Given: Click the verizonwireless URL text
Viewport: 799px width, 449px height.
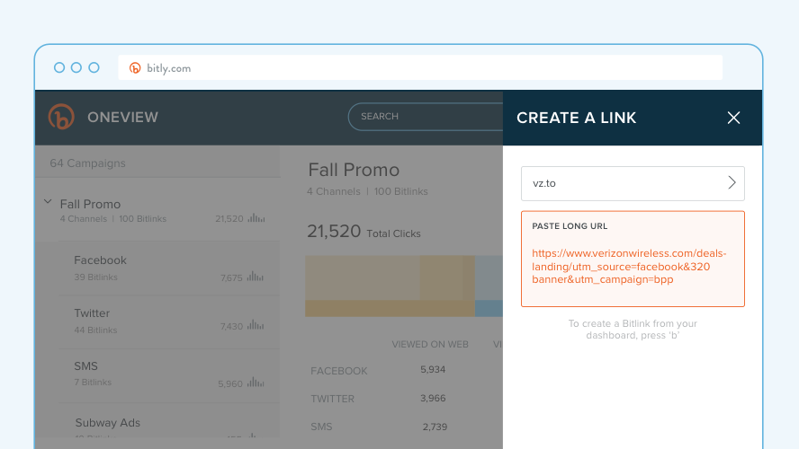Looking at the screenshot, I should point(629,267).
